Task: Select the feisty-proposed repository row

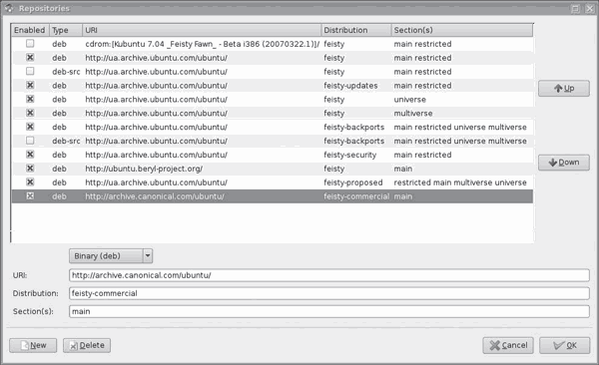Action: pos(273,182)
